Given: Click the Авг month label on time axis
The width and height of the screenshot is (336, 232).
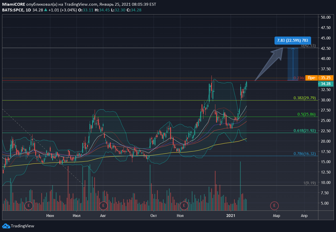Looking at the screenshot, I should (x=103, y=216).
